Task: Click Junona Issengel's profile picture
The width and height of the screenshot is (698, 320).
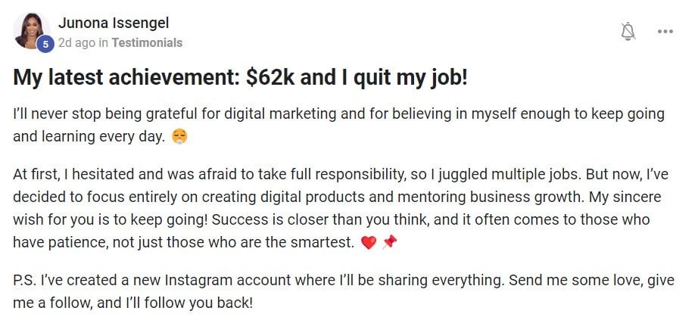Action: (31, 30)
